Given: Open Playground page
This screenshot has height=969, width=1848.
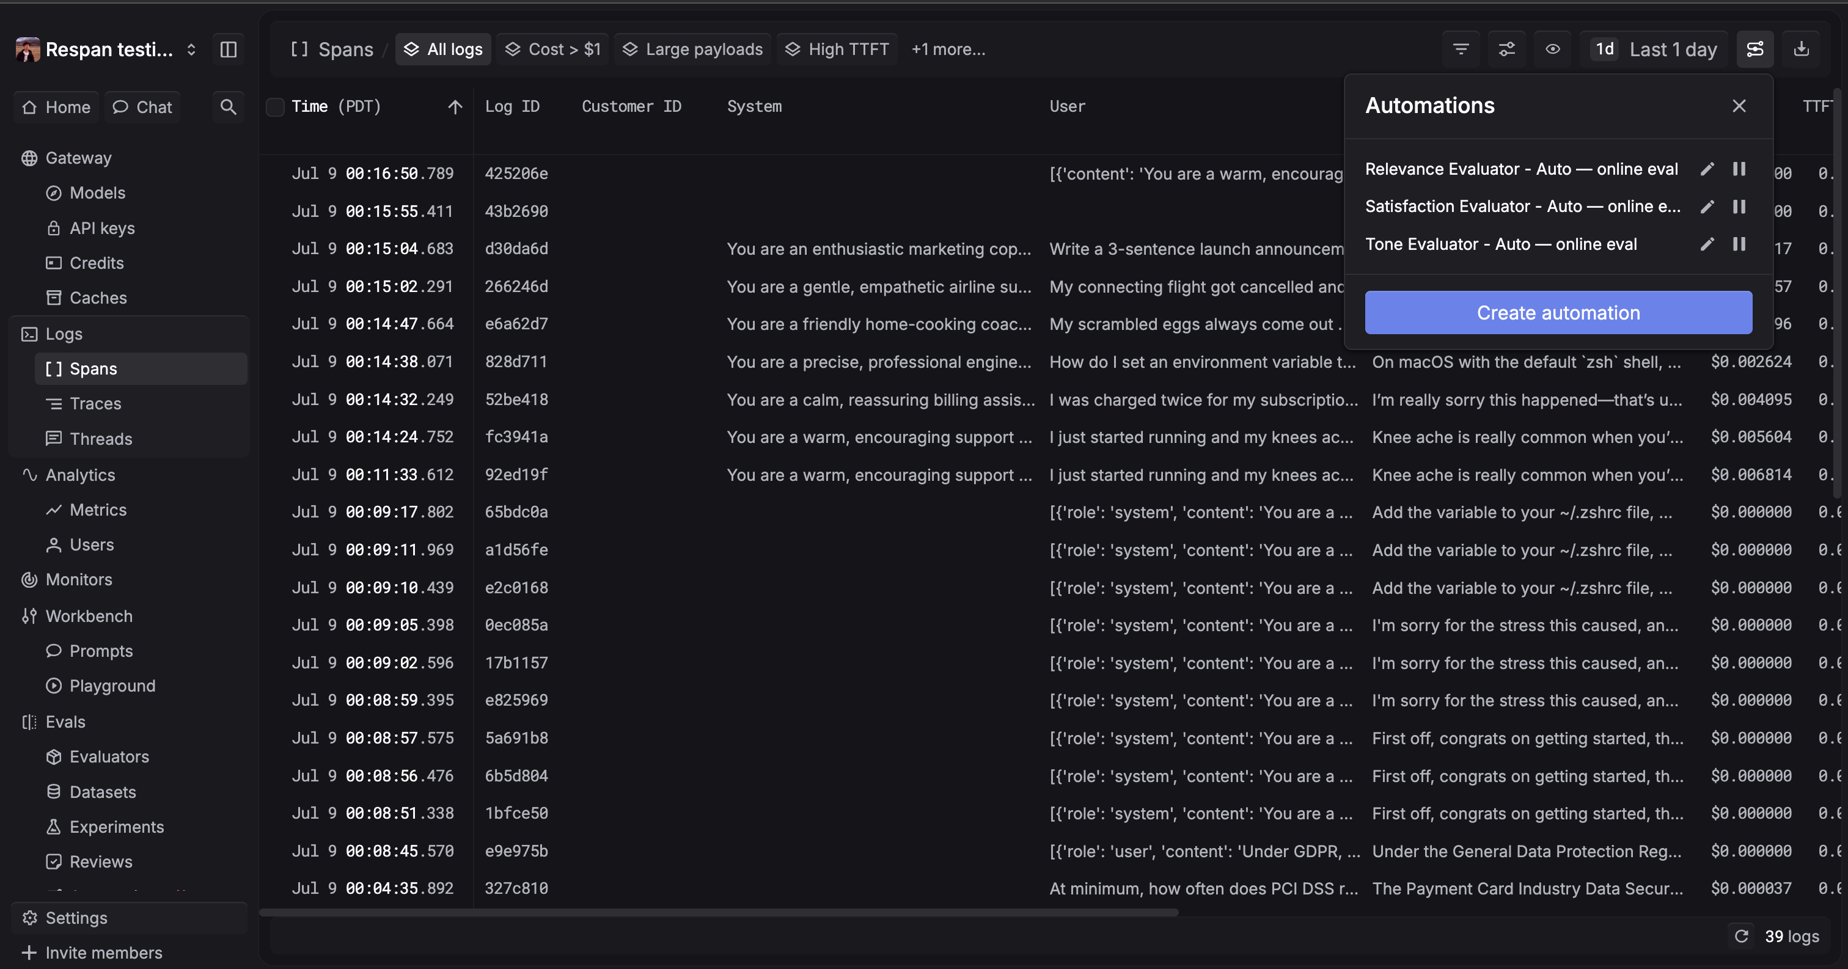Looking at the screenshot, I should pos(112,686).
